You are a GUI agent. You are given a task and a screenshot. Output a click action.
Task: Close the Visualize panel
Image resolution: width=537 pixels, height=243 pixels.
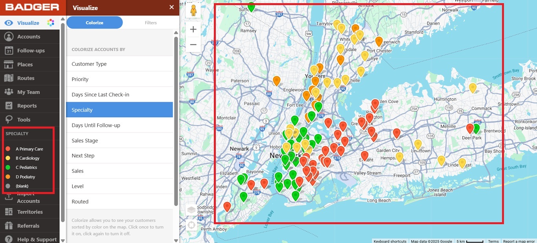click(171, 7)
